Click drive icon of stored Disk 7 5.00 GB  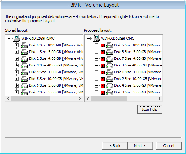[24, 92]
